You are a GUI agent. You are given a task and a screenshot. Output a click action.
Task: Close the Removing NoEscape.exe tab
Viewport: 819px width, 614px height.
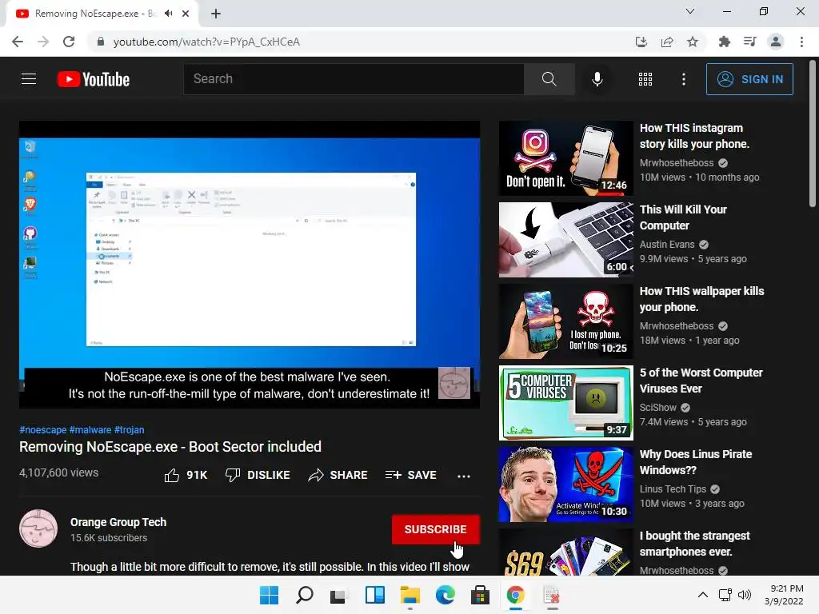186,14
